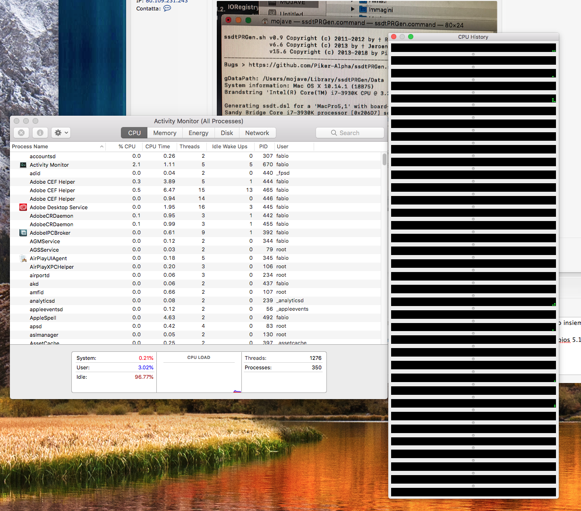Select Adobe CEF Helper with PID 446
This screenshot has width=581, height=511.
coord(196,199)
